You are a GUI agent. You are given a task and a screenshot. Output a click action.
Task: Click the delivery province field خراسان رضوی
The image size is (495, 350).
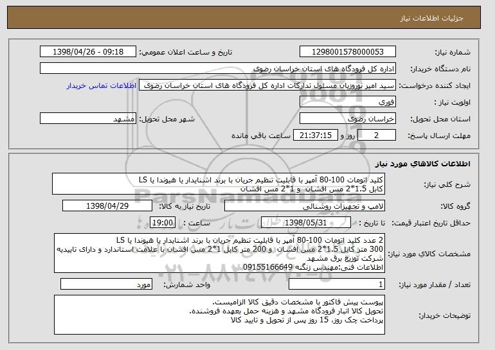(348, 119)
